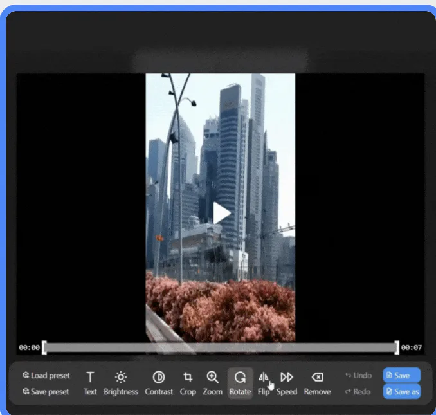Viewport: 436px width, 415px height.
Task: Flip the video horizontally
Action: [263, 383]
